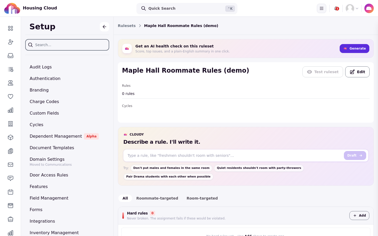Expand the user profile dropdown
Image resolution: width=378 pixels, height=236 pixels.
[x=352, y=8]
